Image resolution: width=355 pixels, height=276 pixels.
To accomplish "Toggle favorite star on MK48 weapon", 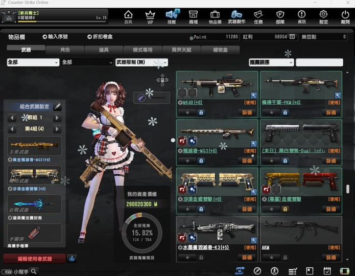I will click(187, 112).
